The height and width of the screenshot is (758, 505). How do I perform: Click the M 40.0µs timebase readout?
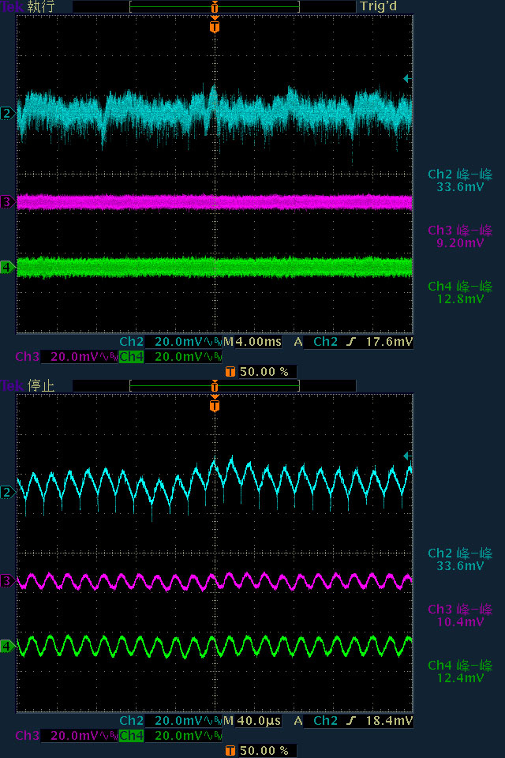tap(252, 721)
